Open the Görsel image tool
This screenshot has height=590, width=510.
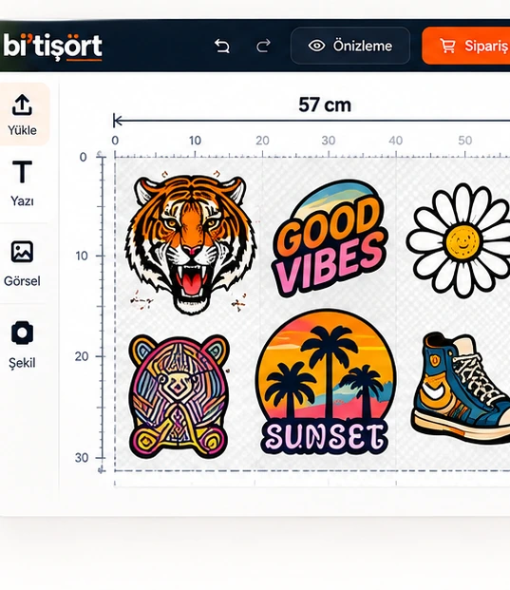(x=22, y=264)
